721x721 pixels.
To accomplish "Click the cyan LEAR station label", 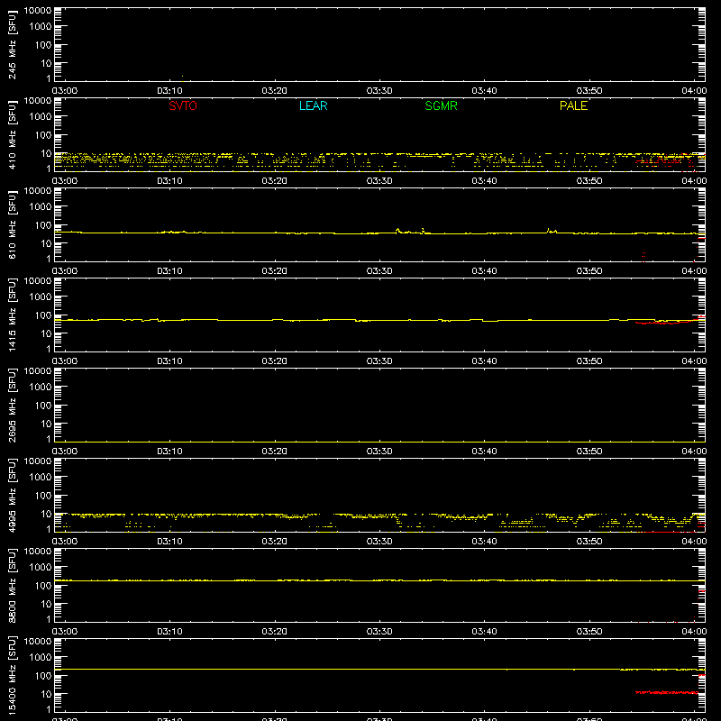I will tap(313, 105).
